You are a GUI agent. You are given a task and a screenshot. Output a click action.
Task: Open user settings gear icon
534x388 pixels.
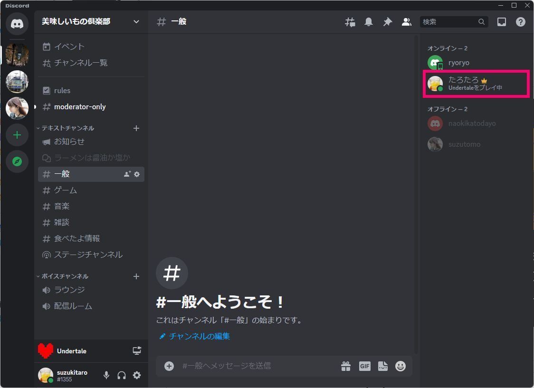pyautogui.click(x=137, y=375)
